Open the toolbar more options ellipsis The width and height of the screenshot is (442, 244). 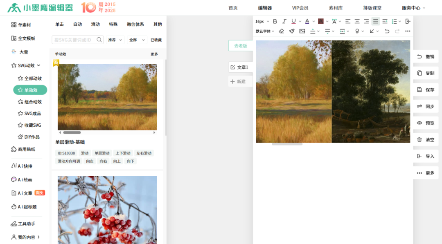408,31
